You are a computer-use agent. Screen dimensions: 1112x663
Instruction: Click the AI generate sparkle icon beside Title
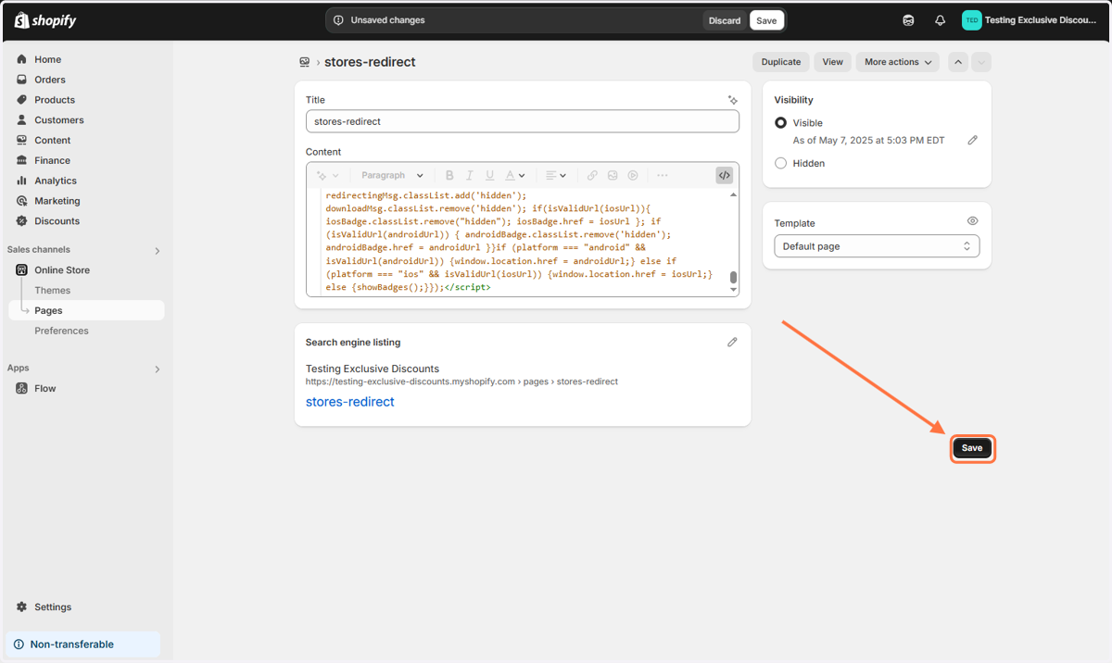[732, 100]
